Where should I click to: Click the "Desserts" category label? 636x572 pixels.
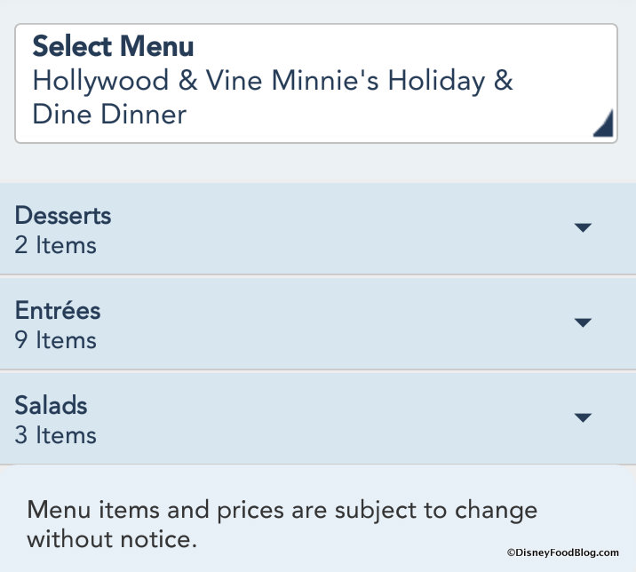point(63,215)
